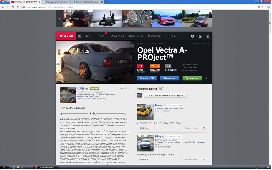
Task: Click Opera menu button
Action: pyautogui.click(x=5, y=1)
